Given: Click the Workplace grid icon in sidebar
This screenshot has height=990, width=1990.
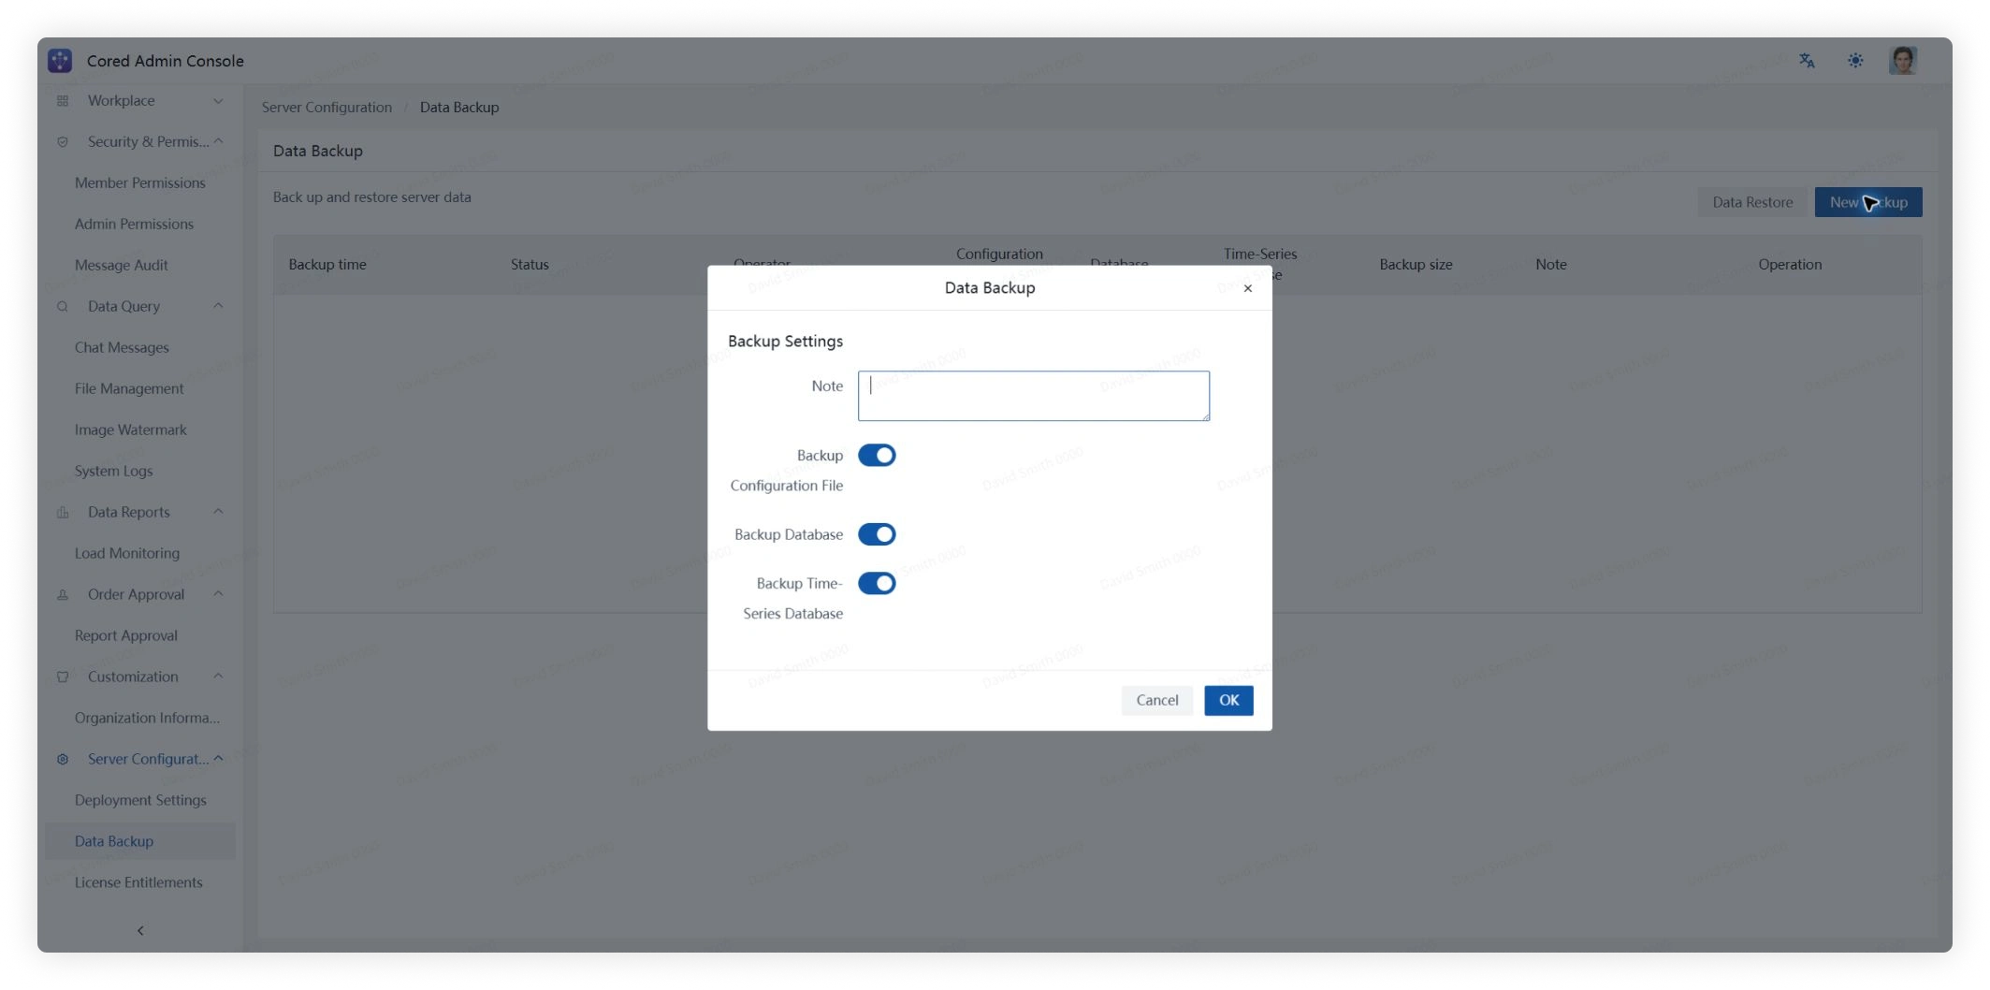Looking at the screenshot, I should click(x=63, y=101).
